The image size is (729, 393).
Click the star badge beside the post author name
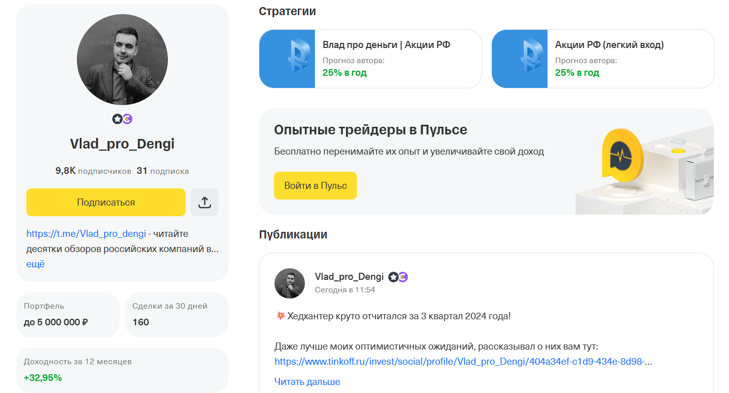tap(393, 277)
